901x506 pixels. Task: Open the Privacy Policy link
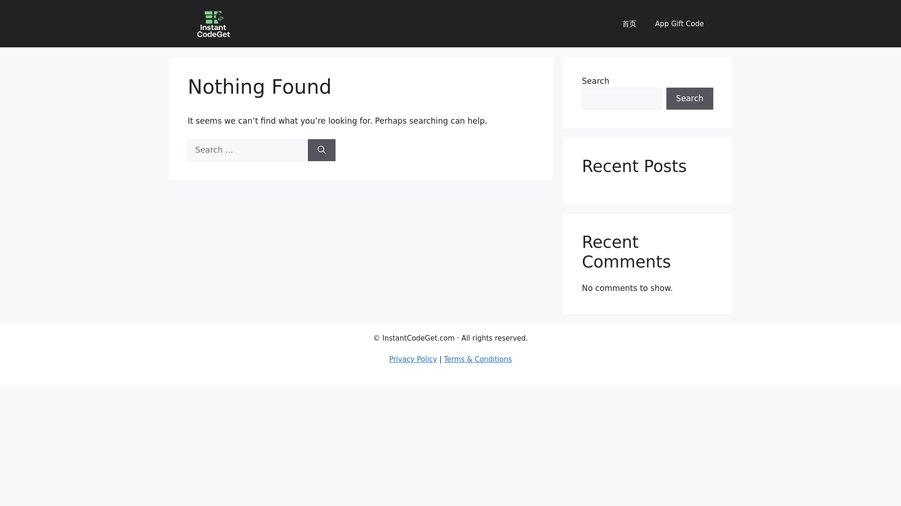tap(413, 359)
